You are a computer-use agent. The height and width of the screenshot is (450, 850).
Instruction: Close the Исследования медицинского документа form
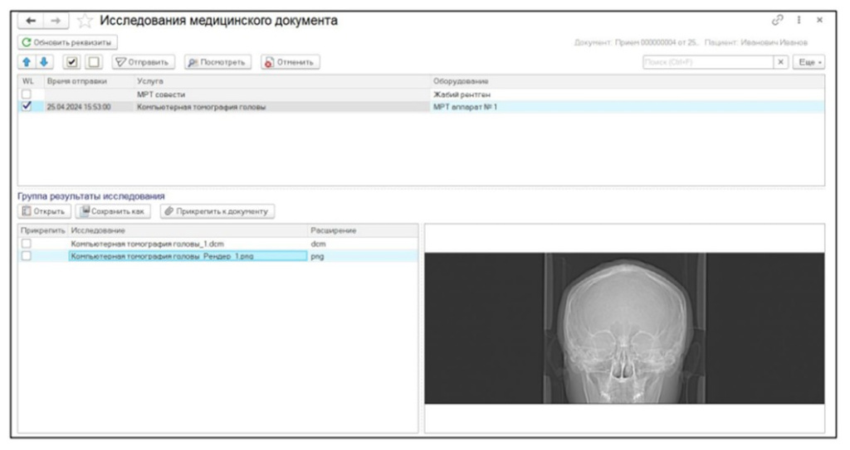pyautogui.click(x=819, y=20)
